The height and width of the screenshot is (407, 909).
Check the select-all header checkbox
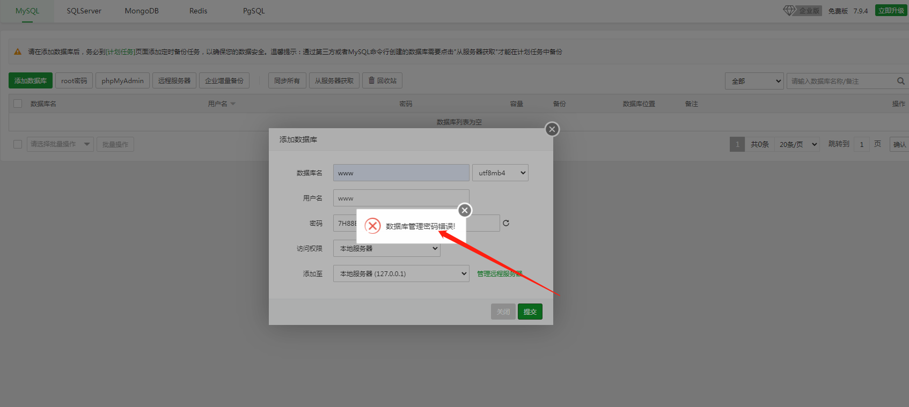point(18,103)
